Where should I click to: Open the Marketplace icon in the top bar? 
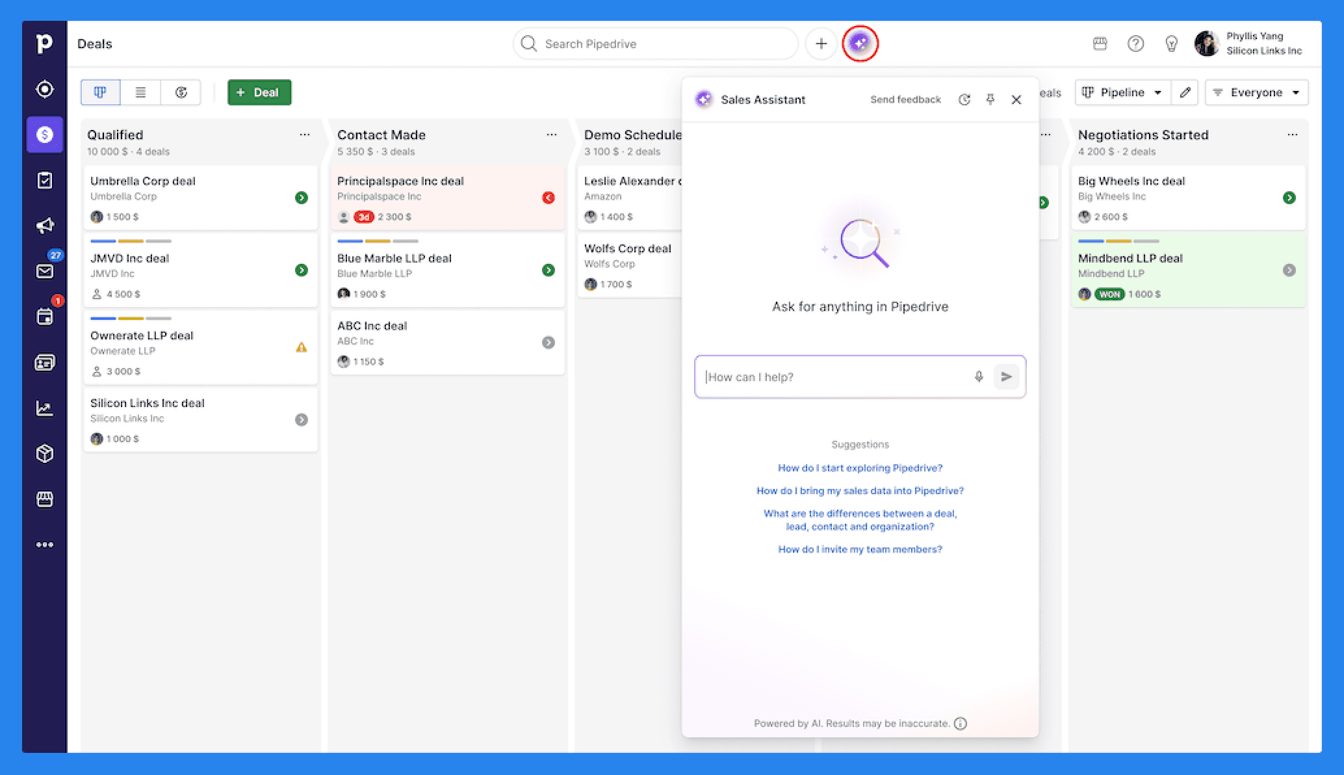tap(1100, 44)
